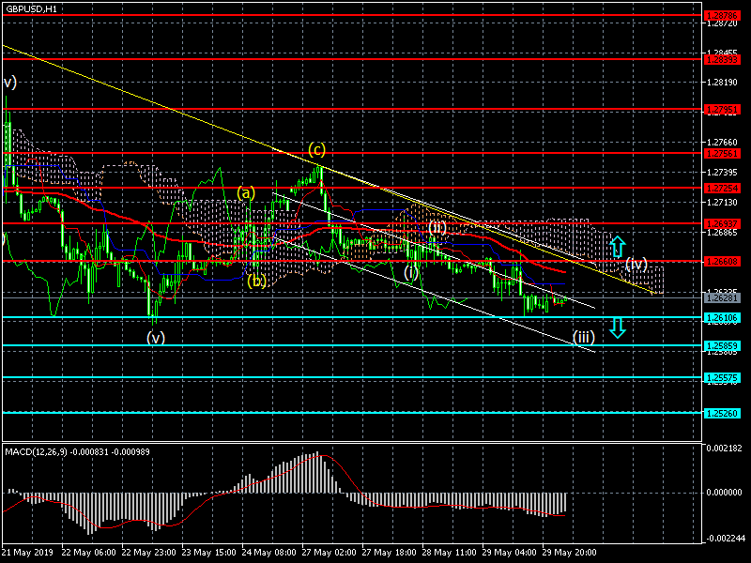Click the white (iii) wave label

[583, 338]
